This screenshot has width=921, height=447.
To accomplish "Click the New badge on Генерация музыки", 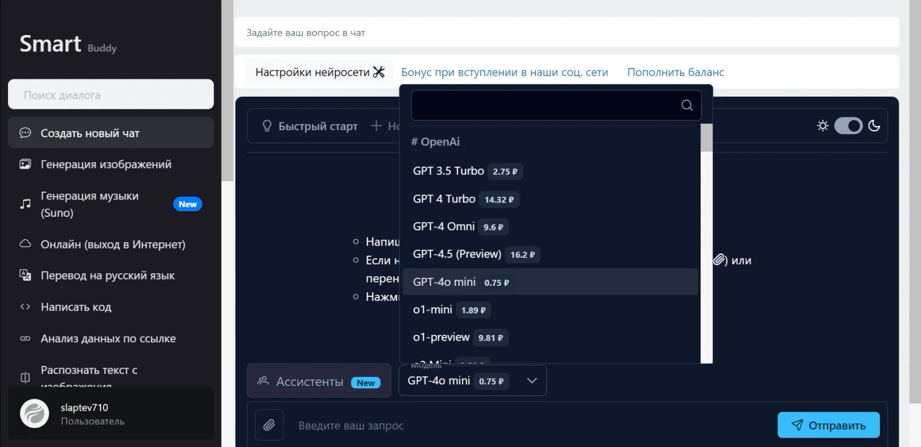I will (x=188, y=204).
